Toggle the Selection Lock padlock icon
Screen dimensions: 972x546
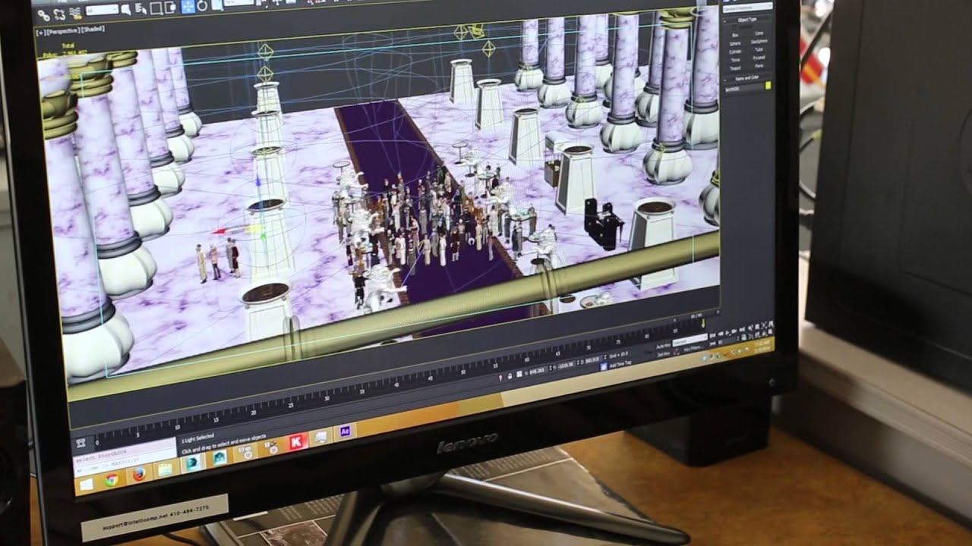[x=510, y=375]
